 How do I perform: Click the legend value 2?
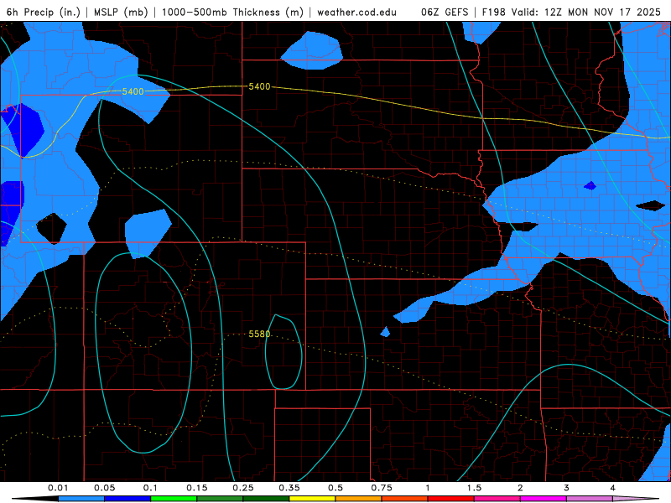[520, 488]
